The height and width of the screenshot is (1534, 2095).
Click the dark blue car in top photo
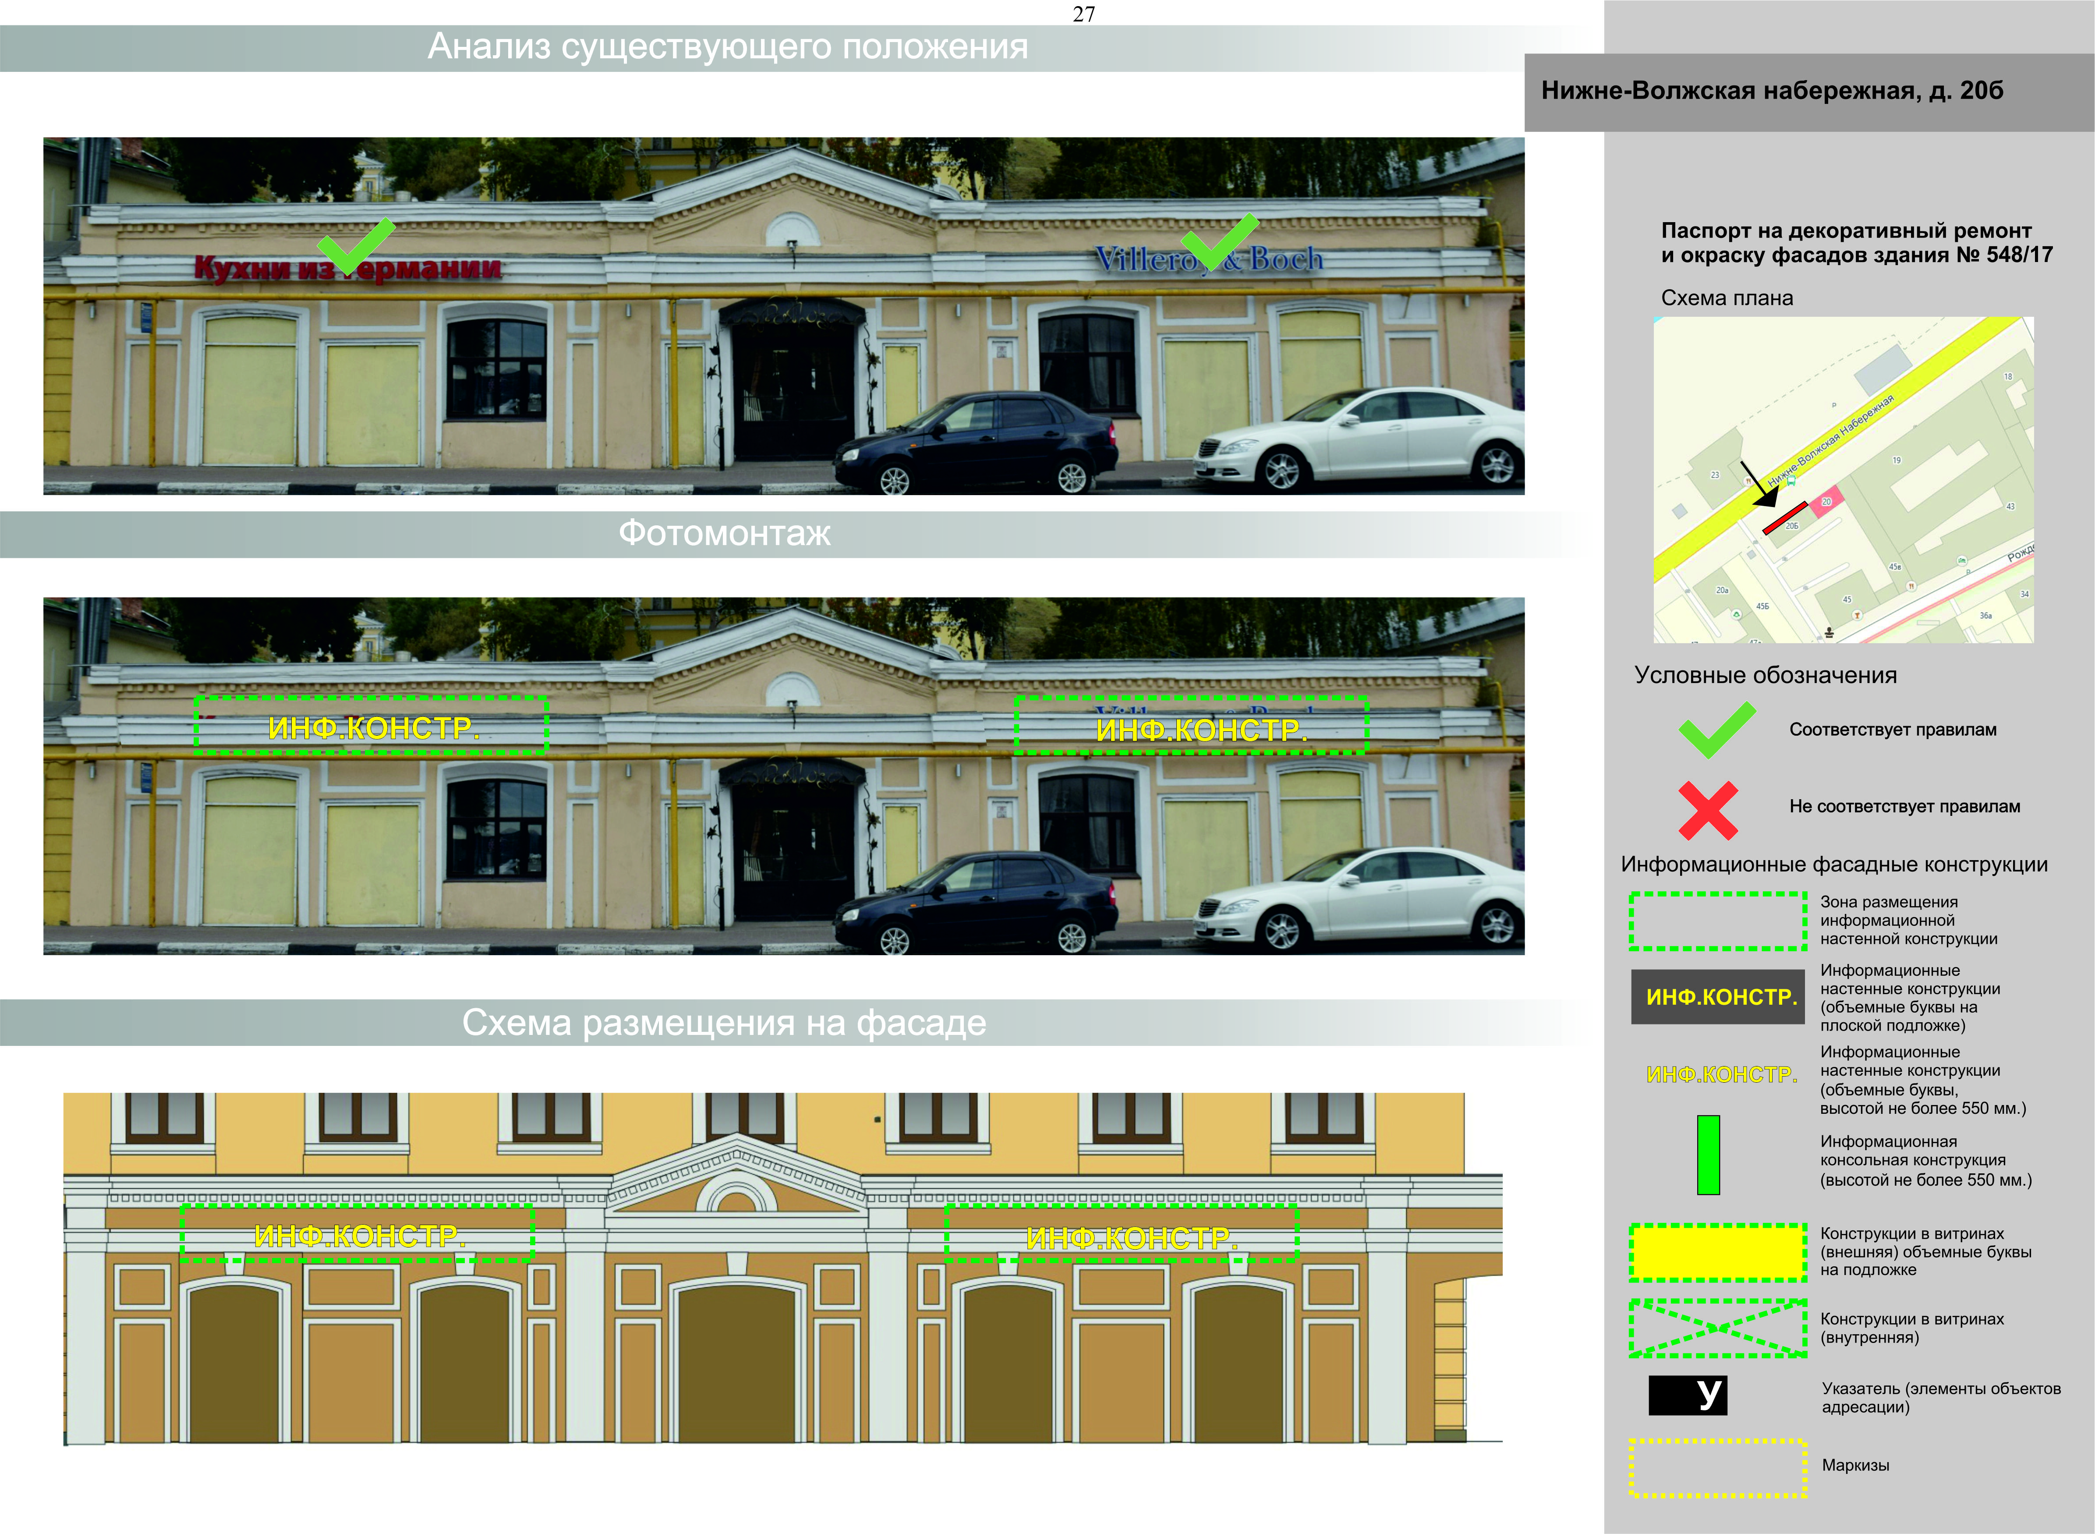tap(976, 443)
